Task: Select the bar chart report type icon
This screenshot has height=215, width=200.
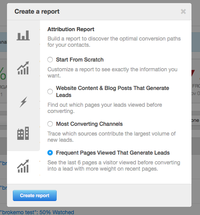Action: [23, 35]
